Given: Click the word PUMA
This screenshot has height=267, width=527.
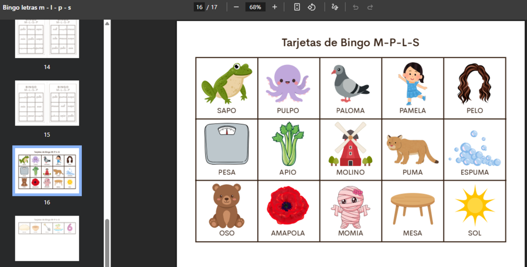Looking at the screenshot, I should (412, 172).
